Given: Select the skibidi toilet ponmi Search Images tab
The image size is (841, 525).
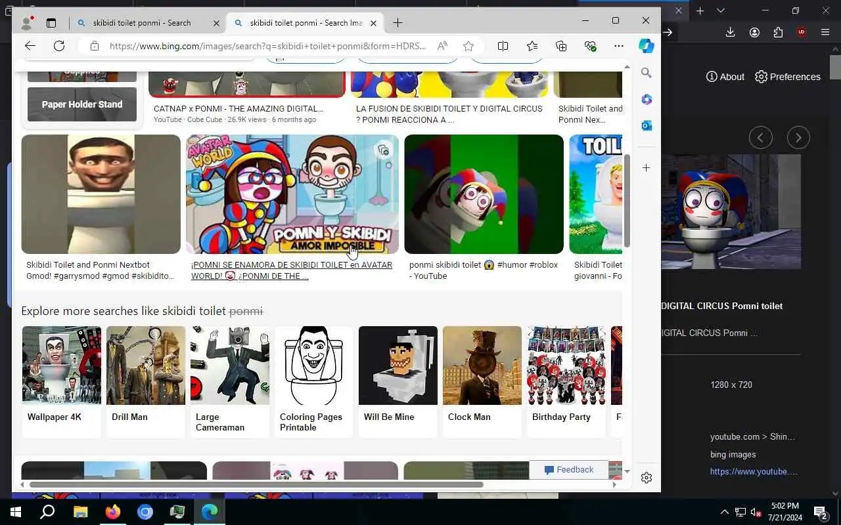Looking at the screenshot, I should click(x=306, y=23).
